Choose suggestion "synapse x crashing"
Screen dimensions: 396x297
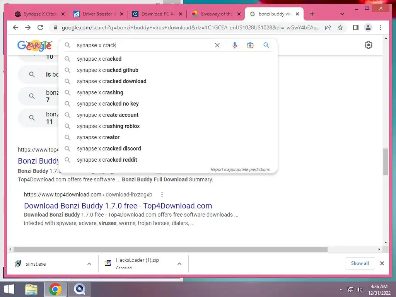[x=168, y=92]
